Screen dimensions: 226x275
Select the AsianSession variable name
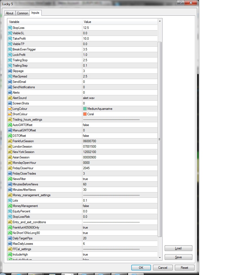[21, 157]
